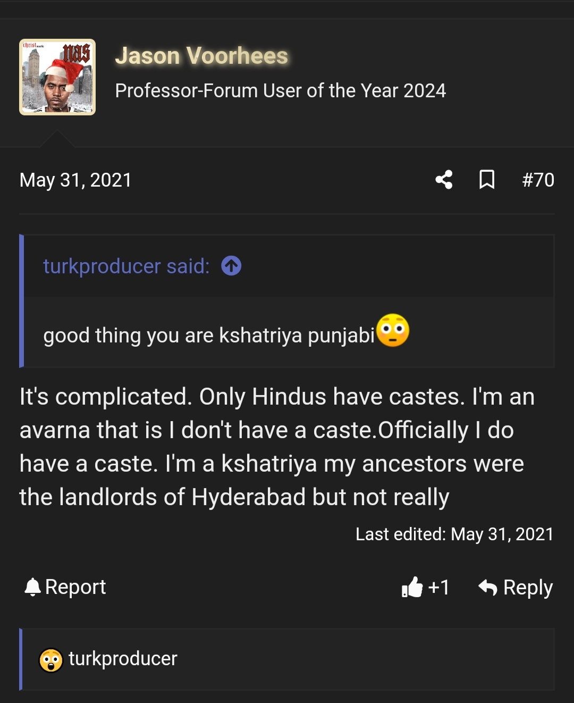Image resolution: width=574 pixels, height=703 pixels.
Task: Click the "turkproducer said:" quote header
Action: 126,266
